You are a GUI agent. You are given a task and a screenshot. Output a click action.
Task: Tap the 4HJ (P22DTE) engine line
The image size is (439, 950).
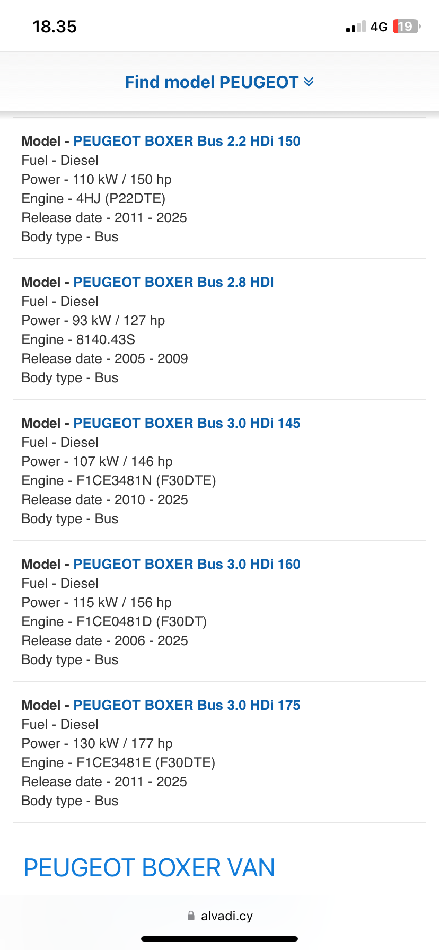tap(93, 198)
